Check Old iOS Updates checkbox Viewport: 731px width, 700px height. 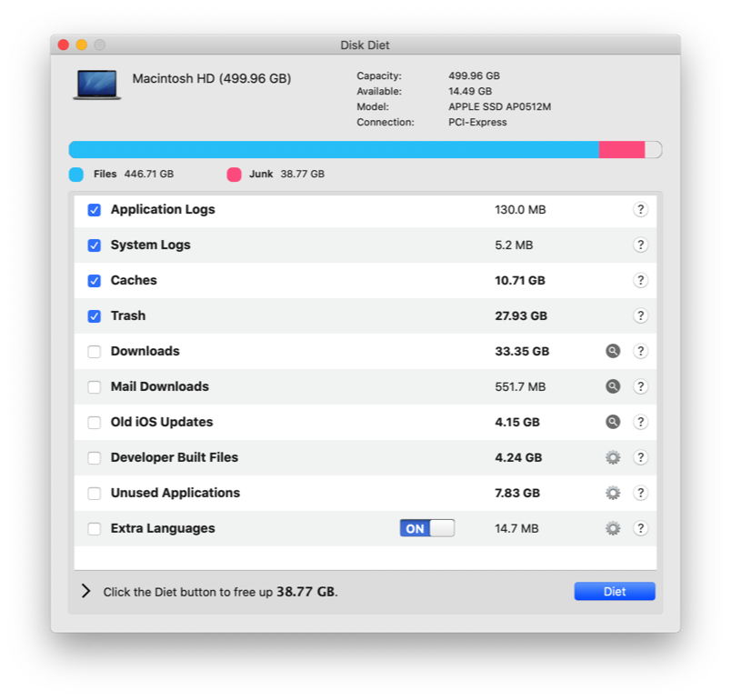(x=95, y=423)
